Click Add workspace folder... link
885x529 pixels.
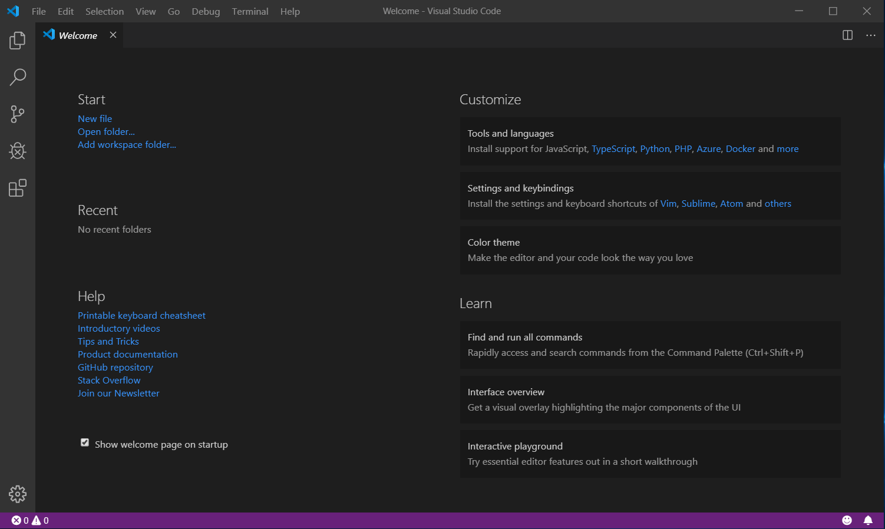127,144
